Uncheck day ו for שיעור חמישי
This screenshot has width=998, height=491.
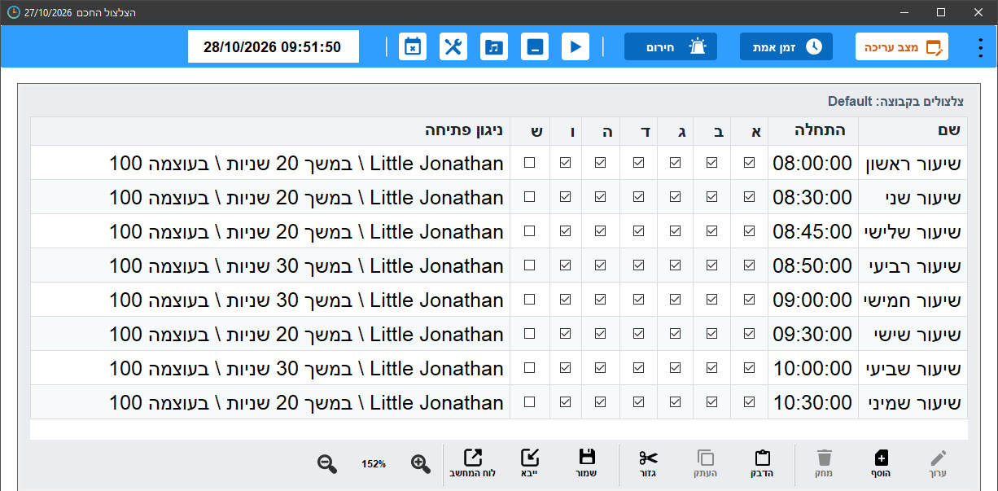(566, 300)
